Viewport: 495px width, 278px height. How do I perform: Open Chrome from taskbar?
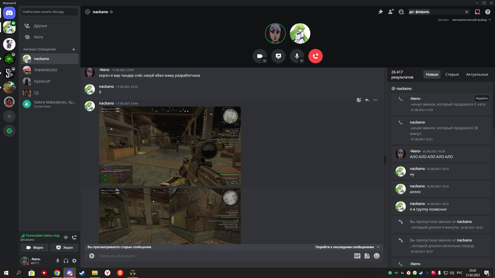tap(57, 273)
